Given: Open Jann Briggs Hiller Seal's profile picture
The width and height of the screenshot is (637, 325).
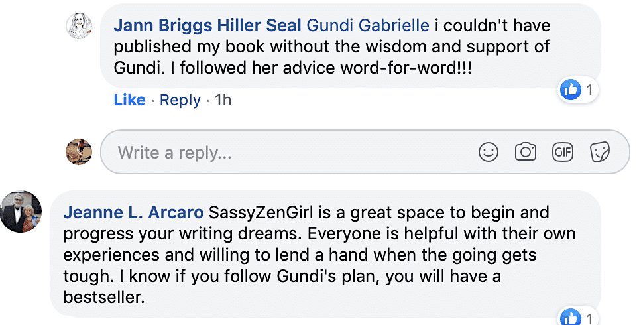Looking at the screenshot, I should pyautogui.click(x=80, y=26).
